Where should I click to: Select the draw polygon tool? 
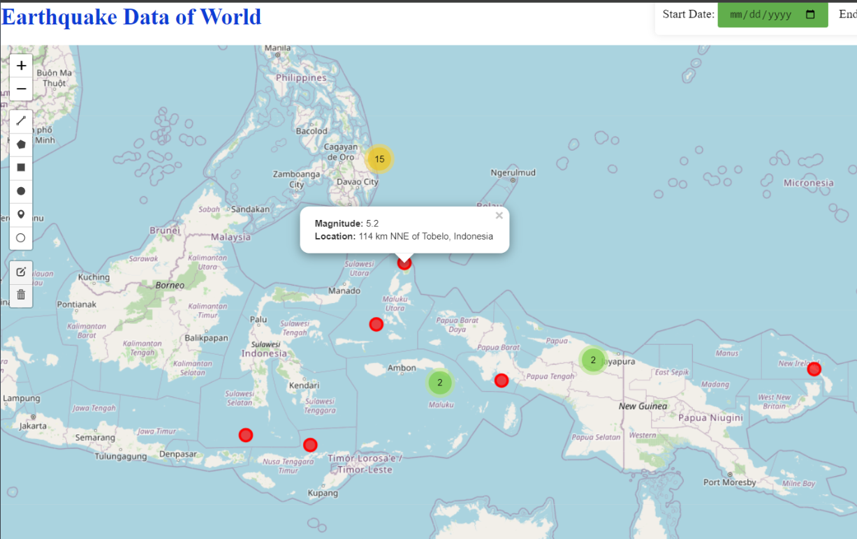click(21, 145)
